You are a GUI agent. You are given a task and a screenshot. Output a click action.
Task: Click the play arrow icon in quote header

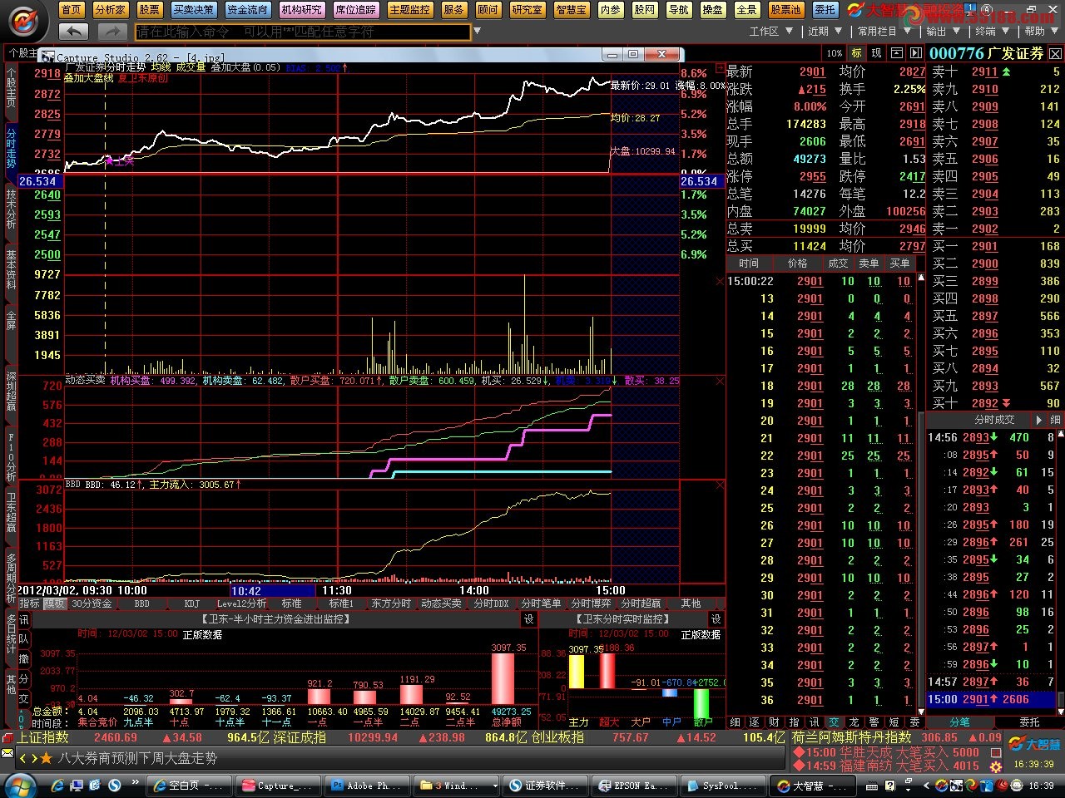click(x=916, y=53)
